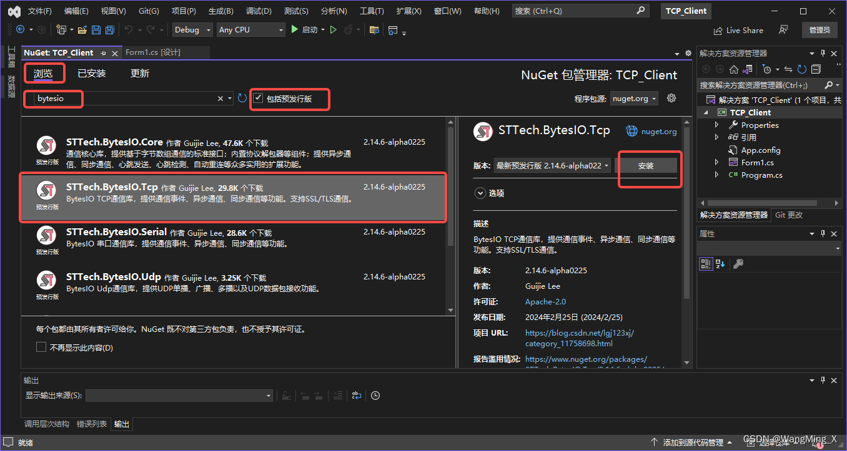Image resolution: width=847 pixels, height=451 pixels.
Task: Click the undo toolbar icon
Action: tap(129, 29)
